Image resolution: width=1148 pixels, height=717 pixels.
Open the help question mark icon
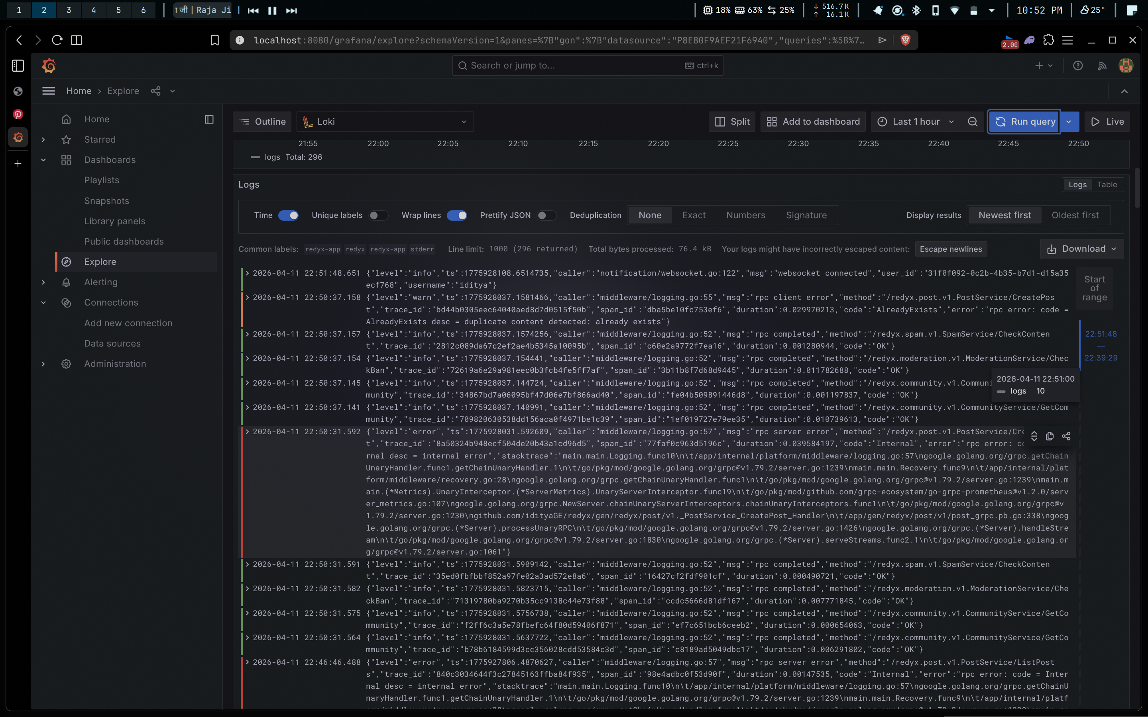point(1078,65)
